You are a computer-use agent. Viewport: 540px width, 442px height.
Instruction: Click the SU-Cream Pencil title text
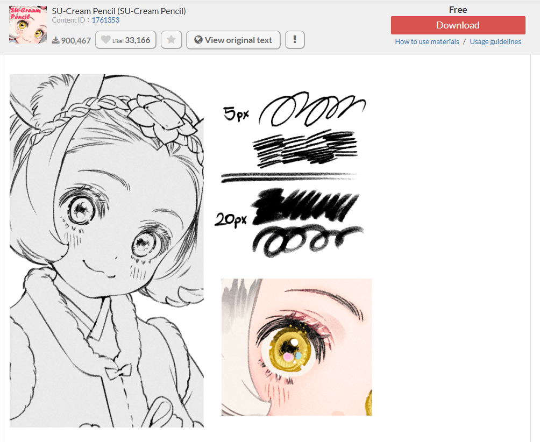(119, 11)
